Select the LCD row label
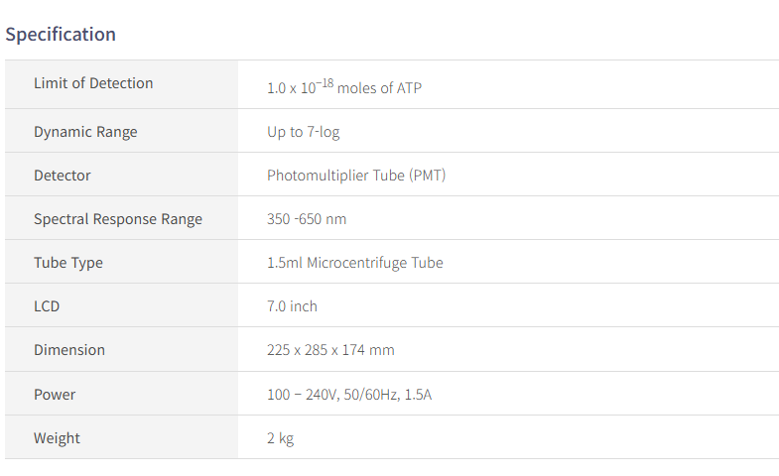The height and width of the screenshot is (476, 779). (47, 306)
